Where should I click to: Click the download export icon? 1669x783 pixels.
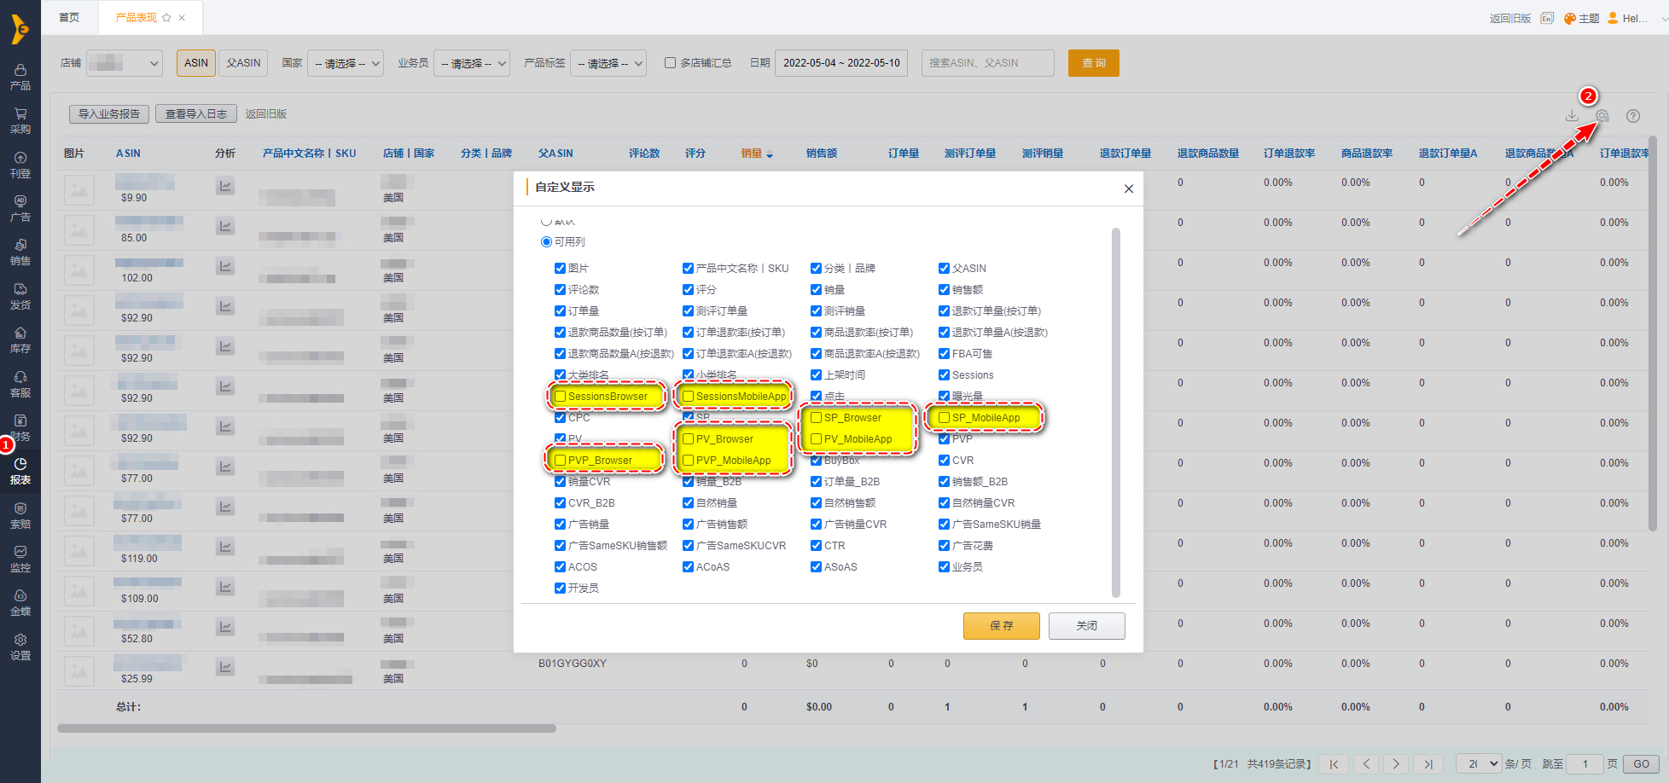click(1572, 116)
